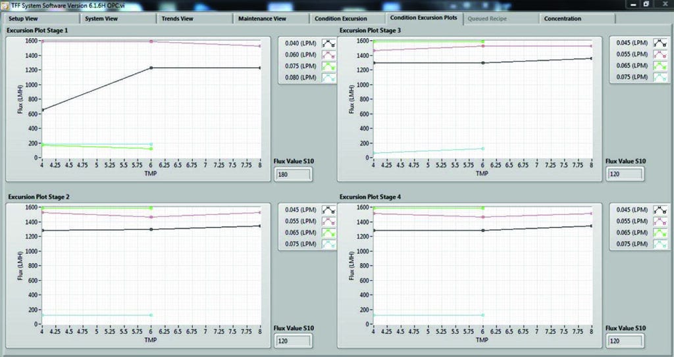The image size is (674, 357).
Task: Click the Stage 2 0.065 (LPM) green legend icon
Action: point(326,233)
